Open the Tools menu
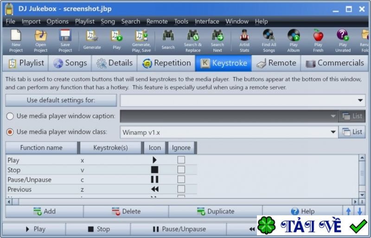 181,21
